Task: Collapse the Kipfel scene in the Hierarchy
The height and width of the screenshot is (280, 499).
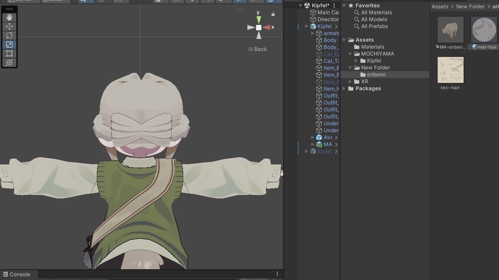Action: click(x=300, y=6)
